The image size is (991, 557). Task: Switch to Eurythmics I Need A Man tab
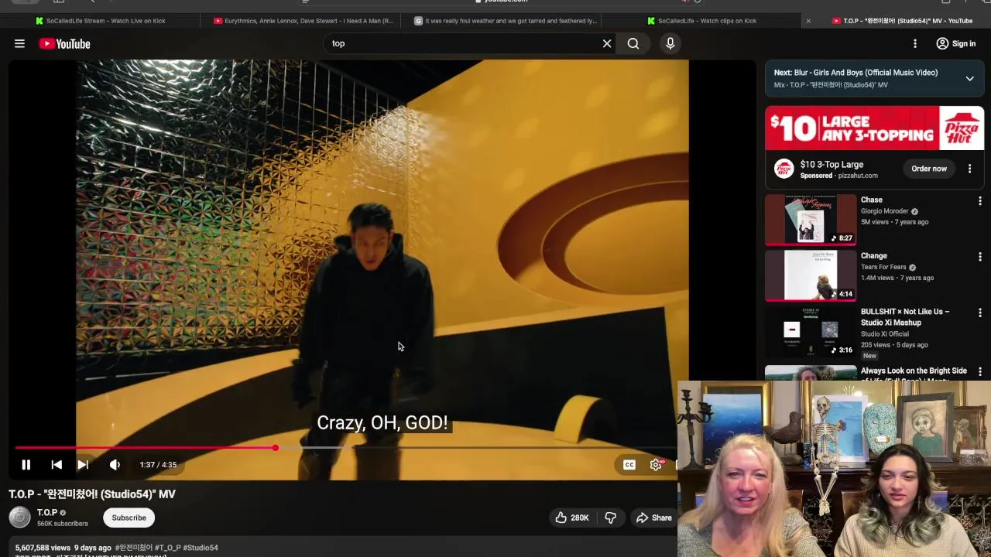point(303,21)
